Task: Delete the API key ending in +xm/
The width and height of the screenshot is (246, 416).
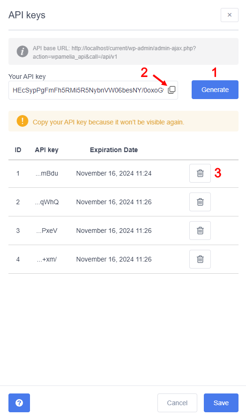Action: point(200,259)
